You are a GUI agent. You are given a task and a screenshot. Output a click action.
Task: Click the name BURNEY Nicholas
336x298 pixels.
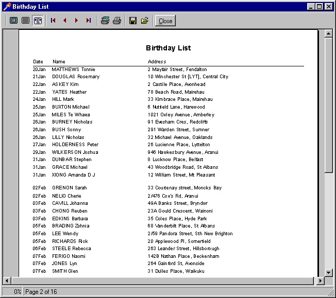point(72,122)
